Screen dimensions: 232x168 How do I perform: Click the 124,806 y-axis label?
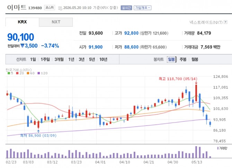(x=221, y=77)
